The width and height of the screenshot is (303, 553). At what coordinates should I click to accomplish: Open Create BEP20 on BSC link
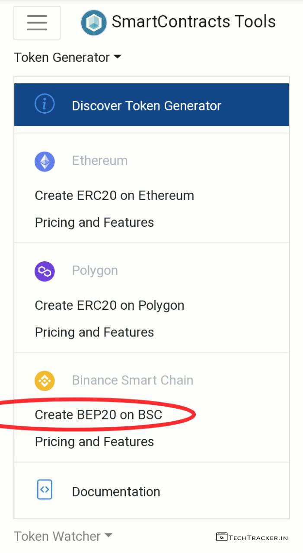[x=99, y=415]
